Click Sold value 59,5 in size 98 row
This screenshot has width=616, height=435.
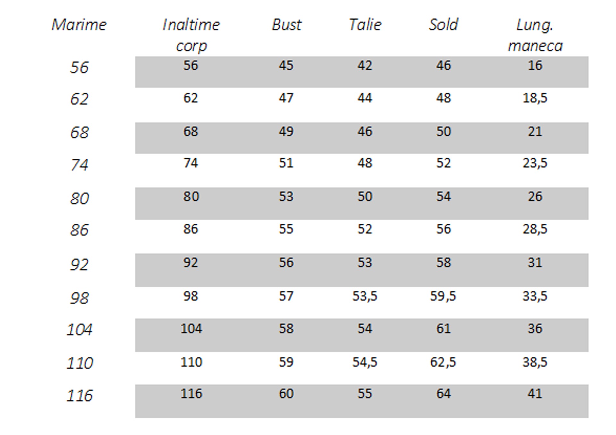[x=443, y=296]
